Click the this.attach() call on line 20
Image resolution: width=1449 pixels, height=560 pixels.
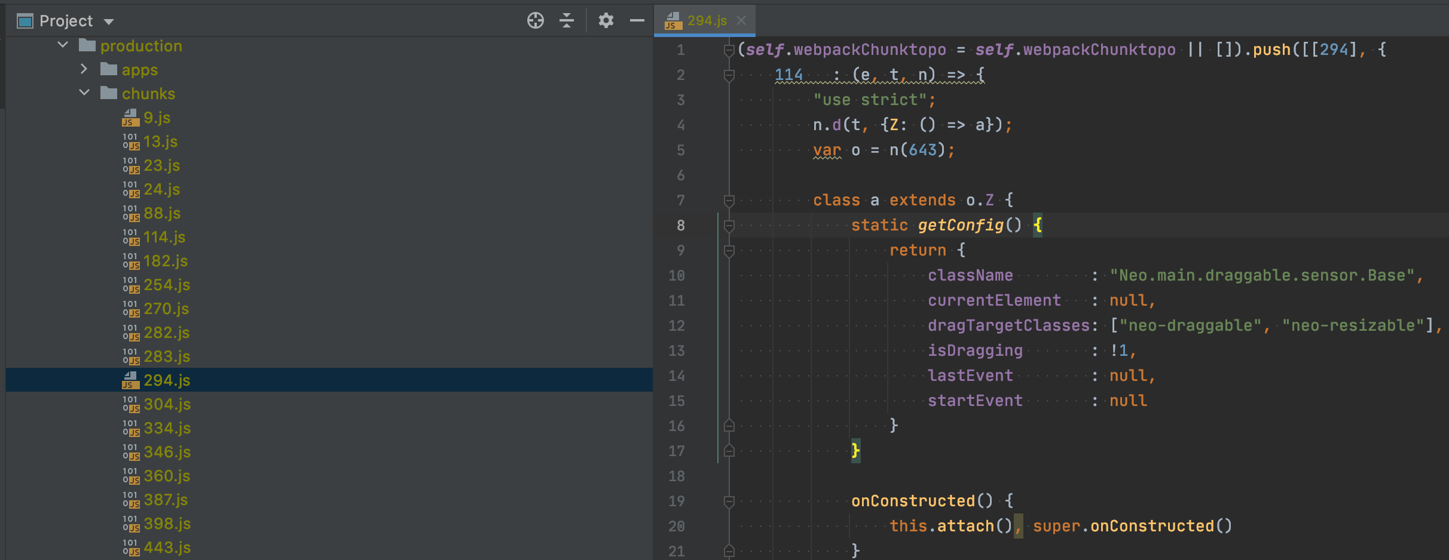click(950, 526)
